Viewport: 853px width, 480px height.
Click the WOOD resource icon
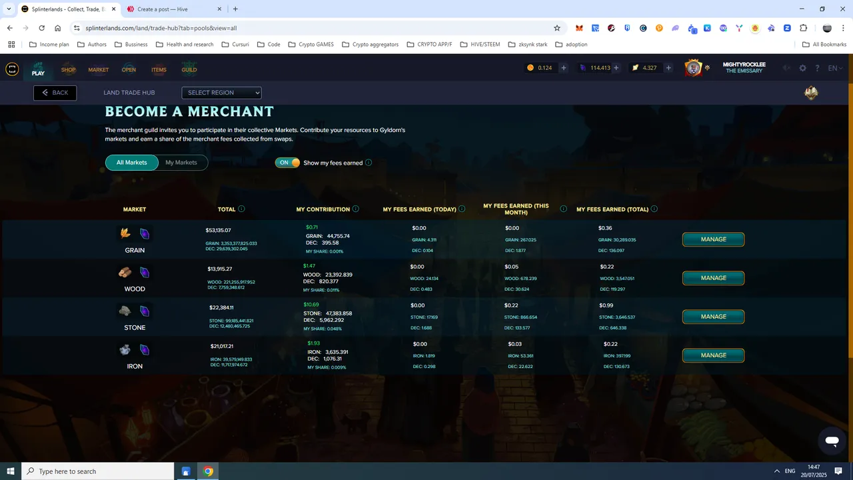click(x=125, y=273)
